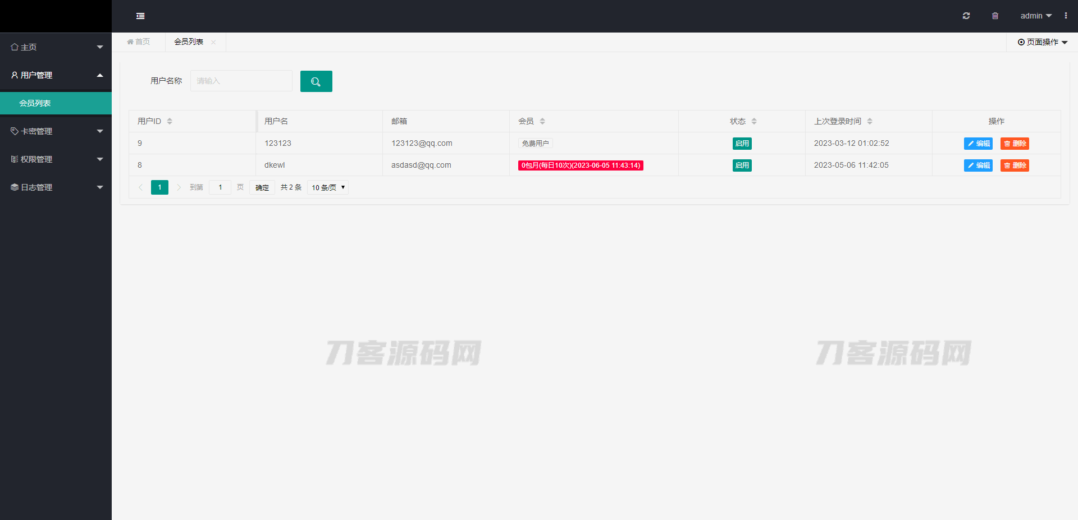Viewport: 1078px width, 520px height.
Task: Switch to the 首页 tab
Action: [139, 42]
